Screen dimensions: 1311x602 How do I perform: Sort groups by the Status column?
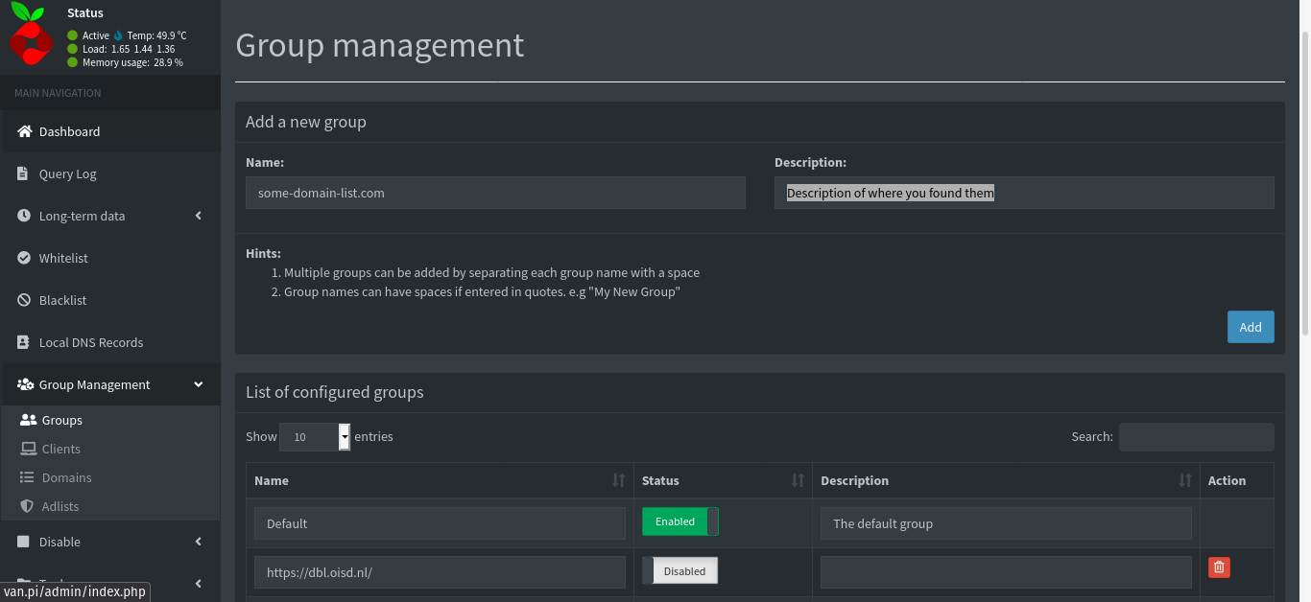click(x=723, y=480)
